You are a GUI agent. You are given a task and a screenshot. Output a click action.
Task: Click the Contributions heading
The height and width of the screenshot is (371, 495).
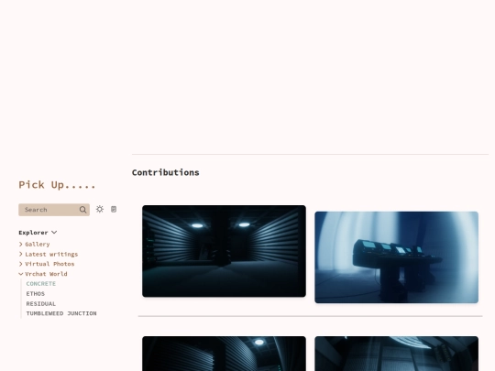165,172
